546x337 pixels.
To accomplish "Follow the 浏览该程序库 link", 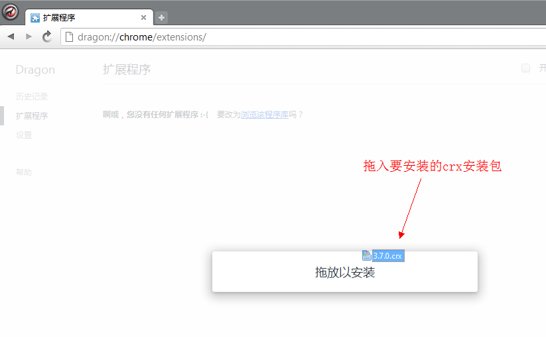I will (x=265, y=115).
